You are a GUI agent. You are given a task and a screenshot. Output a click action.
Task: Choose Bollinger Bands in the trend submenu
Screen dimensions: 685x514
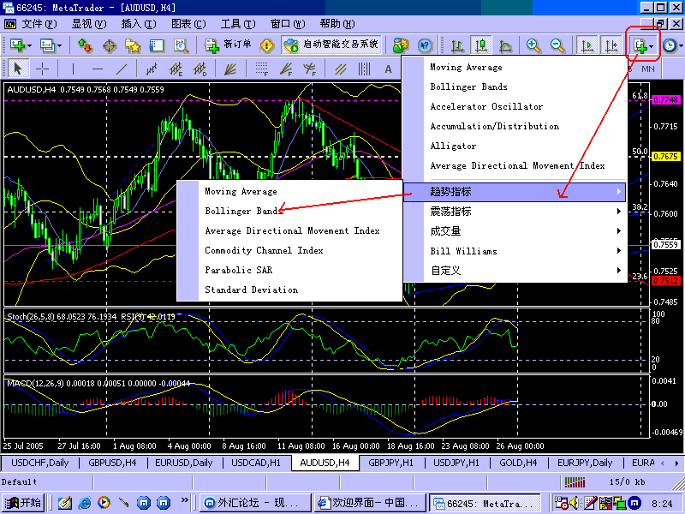(x=241, y=211)
